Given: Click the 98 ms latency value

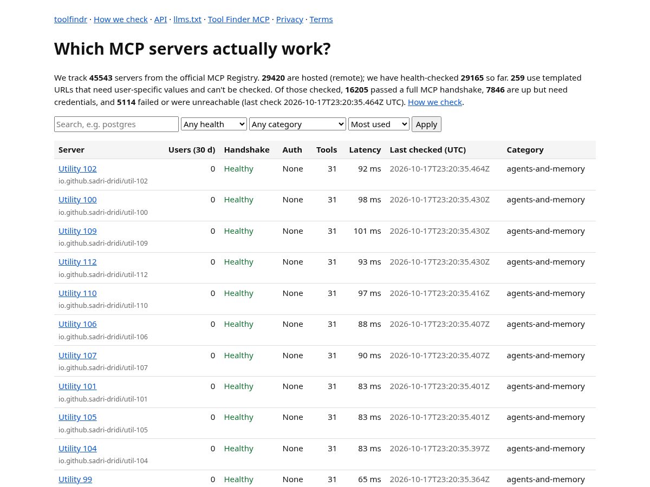Looking at the screenshot, I should [369, 200].
